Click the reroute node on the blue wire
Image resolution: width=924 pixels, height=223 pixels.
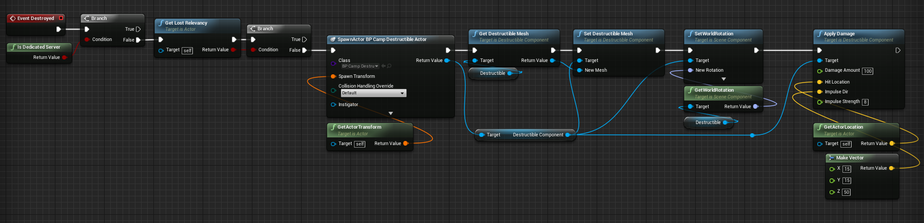click(752, 135)
